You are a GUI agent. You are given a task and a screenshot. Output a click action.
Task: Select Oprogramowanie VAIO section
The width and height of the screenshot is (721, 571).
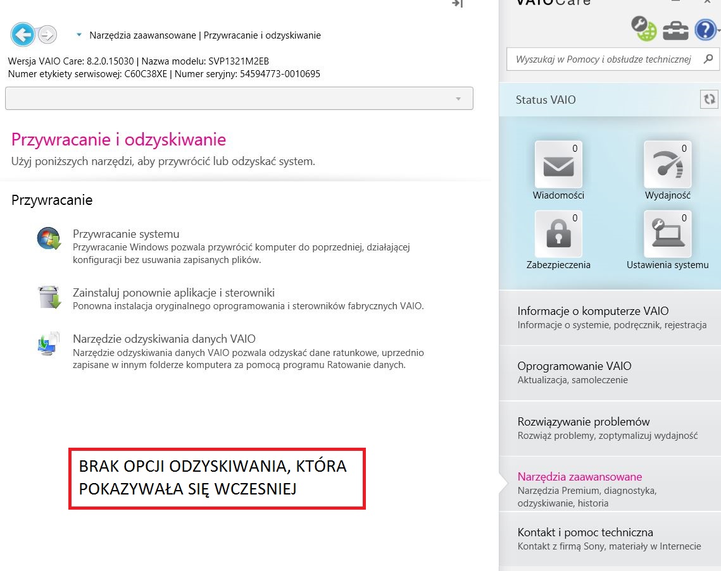[x=610, y=372]
